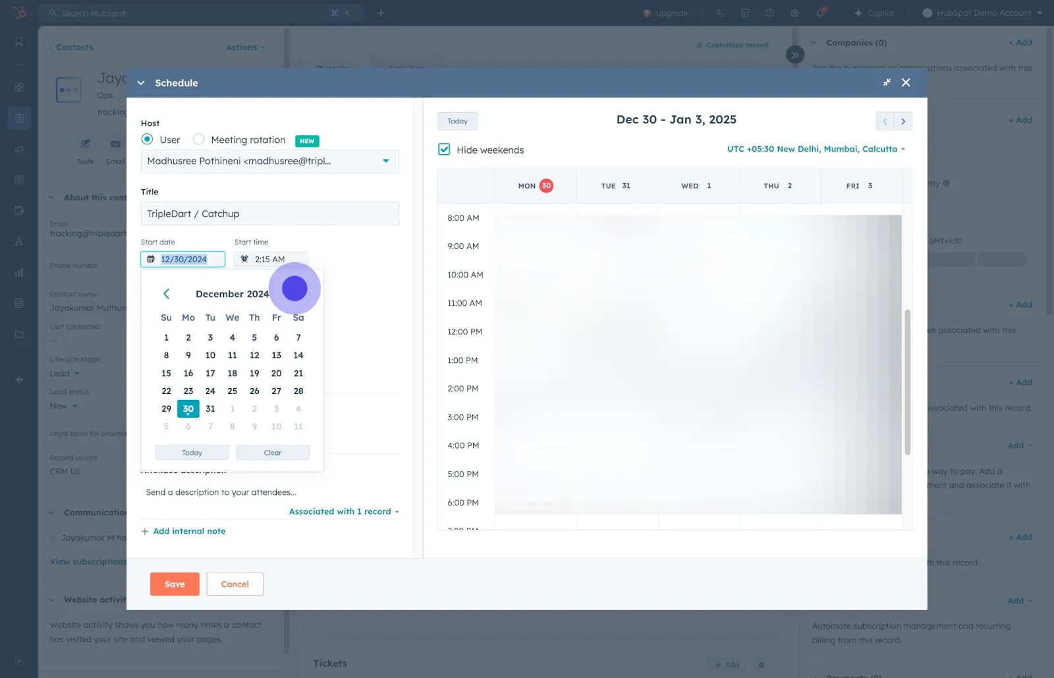The height and width of the screenshot is (678, 1054).
Task: Edit the TripleDart / Catchup title field
Action: 269,213
